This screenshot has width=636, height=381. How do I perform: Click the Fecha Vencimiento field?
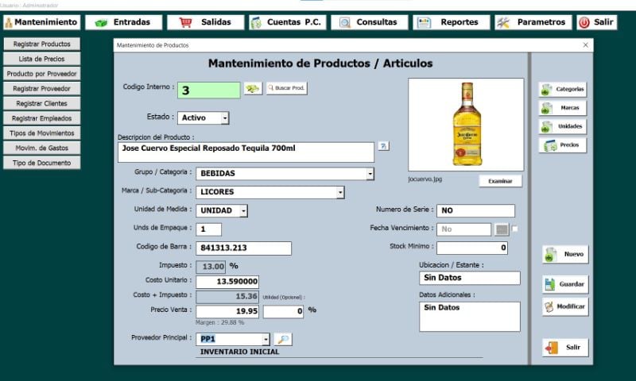[x=463, y=229]
